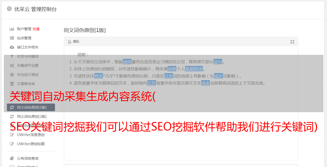The height and width of the screenshot is (167, 327).
Task: Click the 优采云 管理控制台 header title
Action: coord(35,9)
